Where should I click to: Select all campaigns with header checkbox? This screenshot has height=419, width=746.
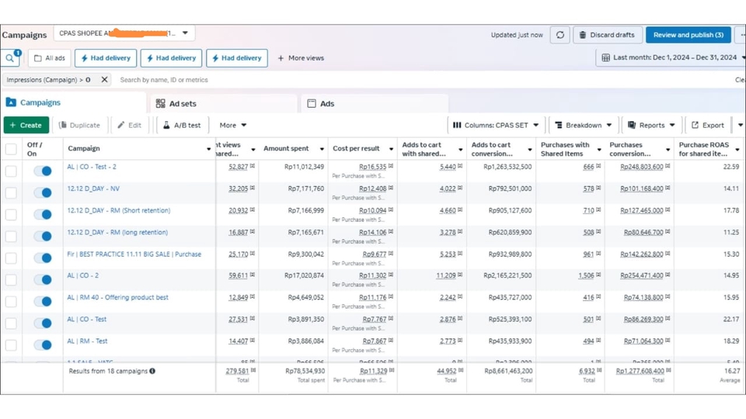pyautogui.click(x=11, y=149)
